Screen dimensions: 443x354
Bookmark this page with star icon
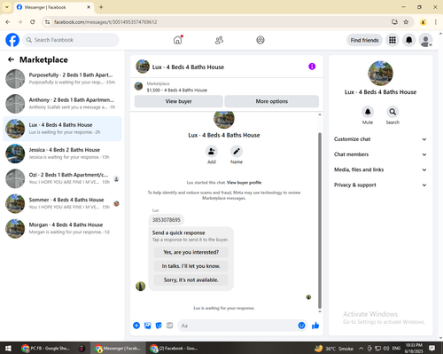[x=406, y=22]
